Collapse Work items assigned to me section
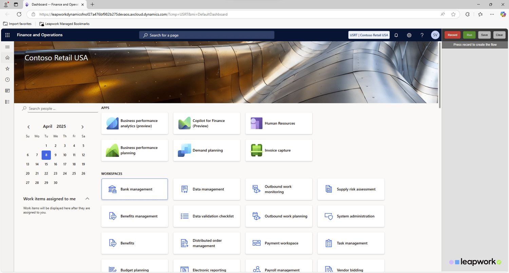Image resolution: width=509 pixels, height=273 pixels. click(x=87, y=199)
